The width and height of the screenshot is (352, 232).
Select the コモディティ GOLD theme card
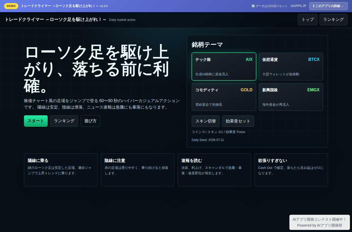pos(224,97)
